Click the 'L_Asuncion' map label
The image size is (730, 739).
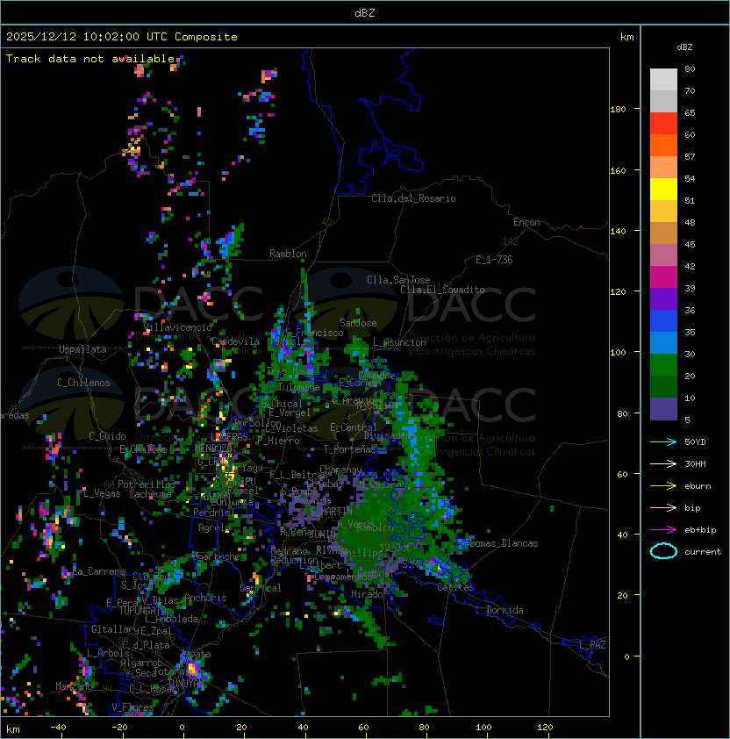click(399, 342)
